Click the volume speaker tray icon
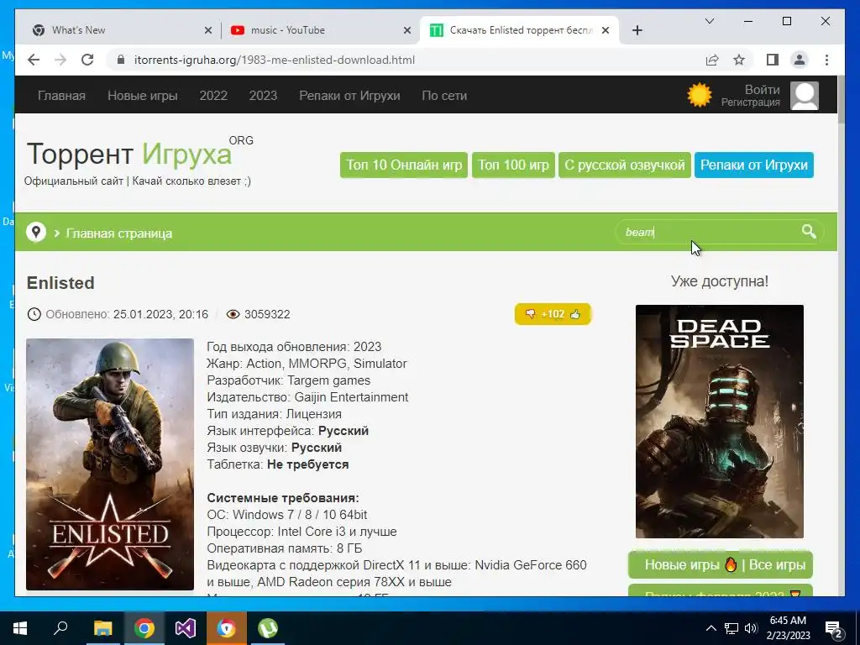The width and height of the screenshot is (860, 645). click(751, 628)
